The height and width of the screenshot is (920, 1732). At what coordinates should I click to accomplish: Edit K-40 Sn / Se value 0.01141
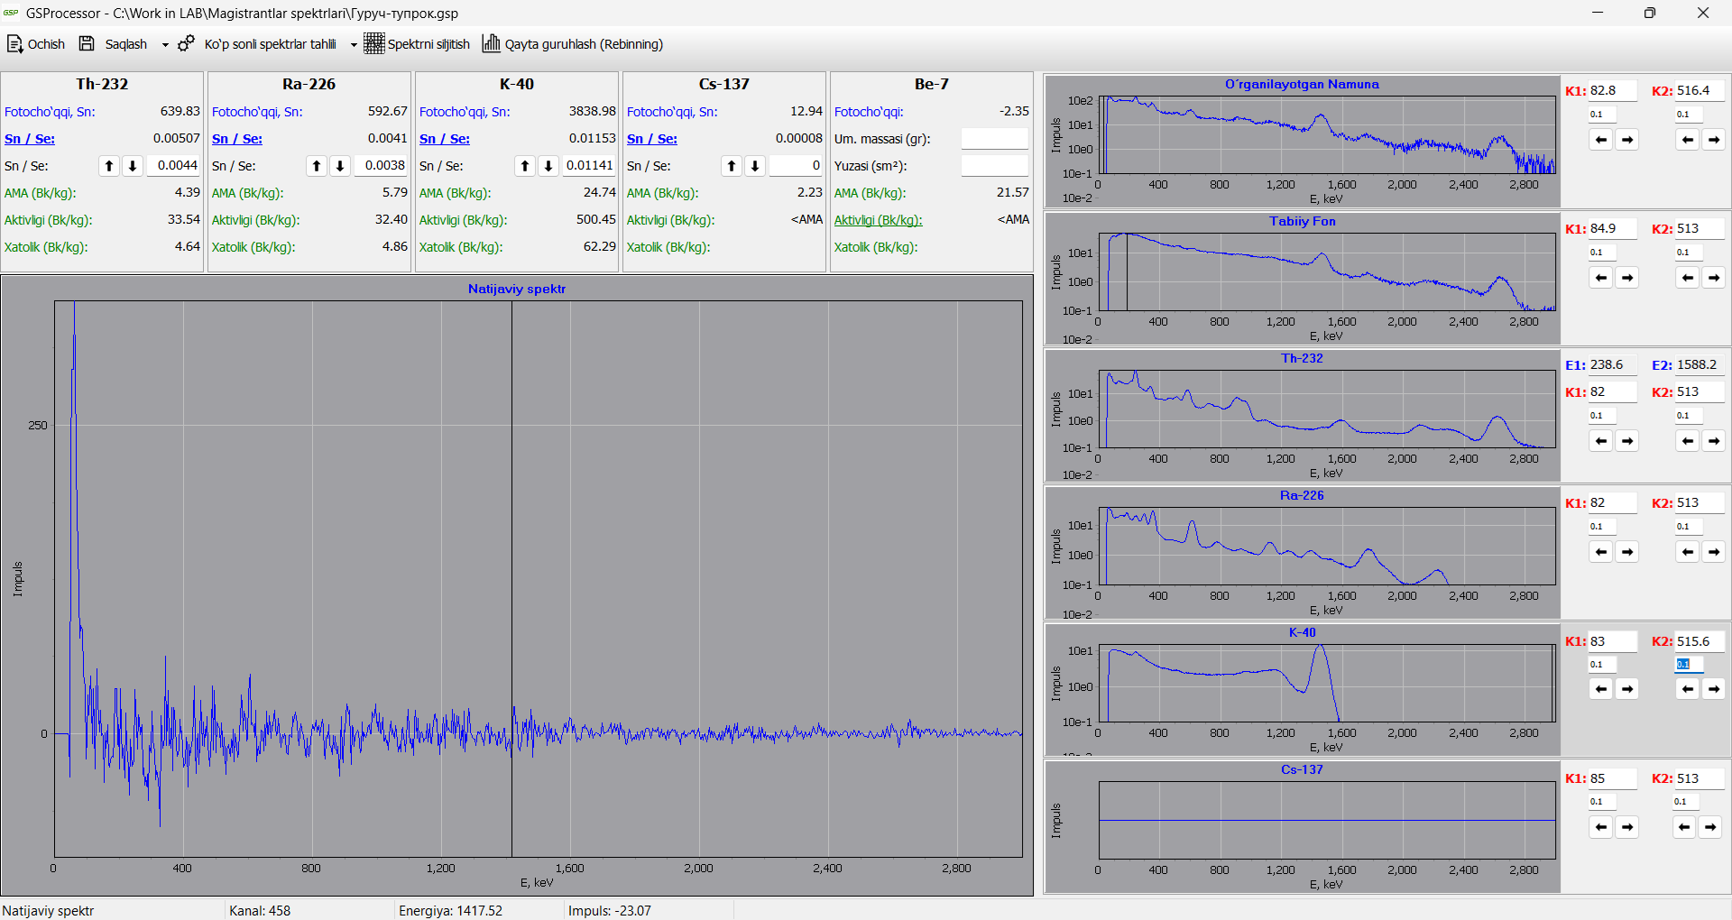click(589, 166)
